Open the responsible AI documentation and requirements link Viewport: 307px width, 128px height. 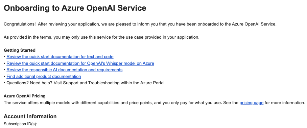pos(65,70)
